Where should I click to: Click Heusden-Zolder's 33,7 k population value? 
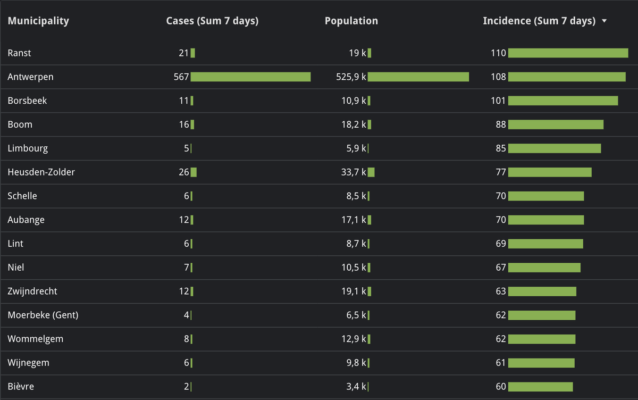(354, 172)
